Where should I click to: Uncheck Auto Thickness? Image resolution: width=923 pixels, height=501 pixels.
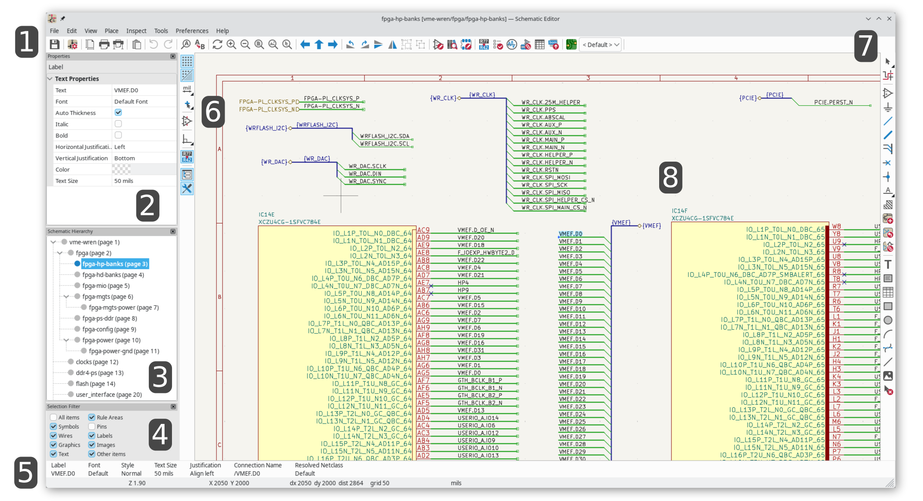(x=118, y=112)
